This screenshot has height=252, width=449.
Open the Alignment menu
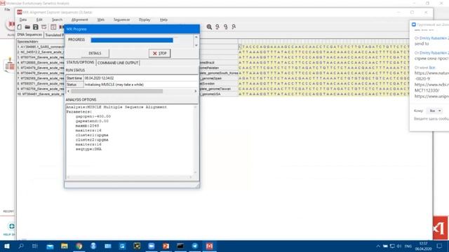click(79, 20)
